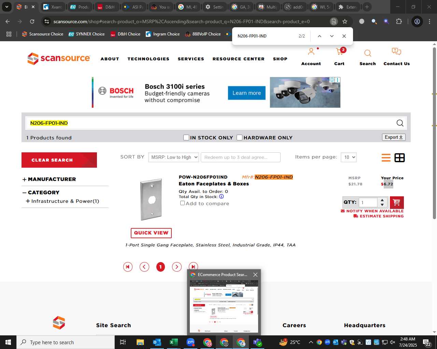The width and height of the screenshot is (437, 349).
Task: Open the Account icon in site header
Action: (x=311, y=52)
